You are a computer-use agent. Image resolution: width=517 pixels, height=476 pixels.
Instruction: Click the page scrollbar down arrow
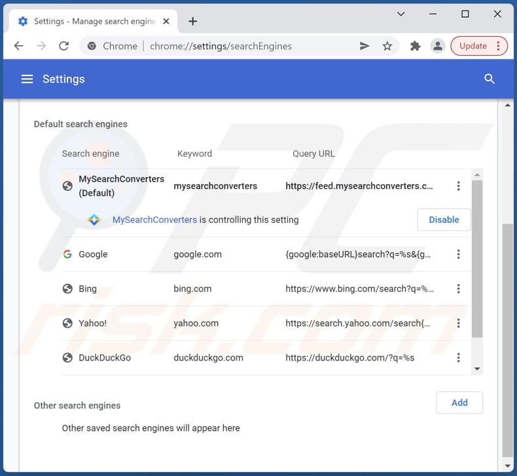pos(507,466)
